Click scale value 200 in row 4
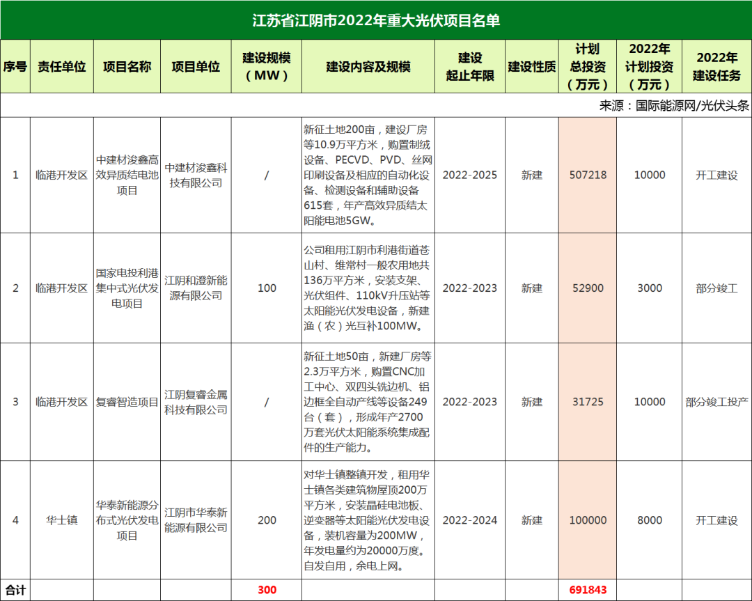Screen dimensions: 752x601 (x=267, y=520)
